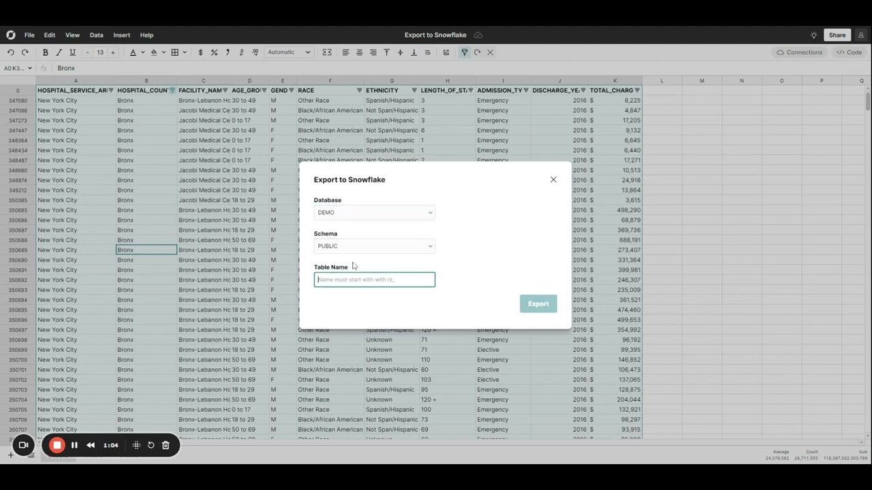Open the user account icon
Viewport: 872px width, 490px height.
pos(861,35)
